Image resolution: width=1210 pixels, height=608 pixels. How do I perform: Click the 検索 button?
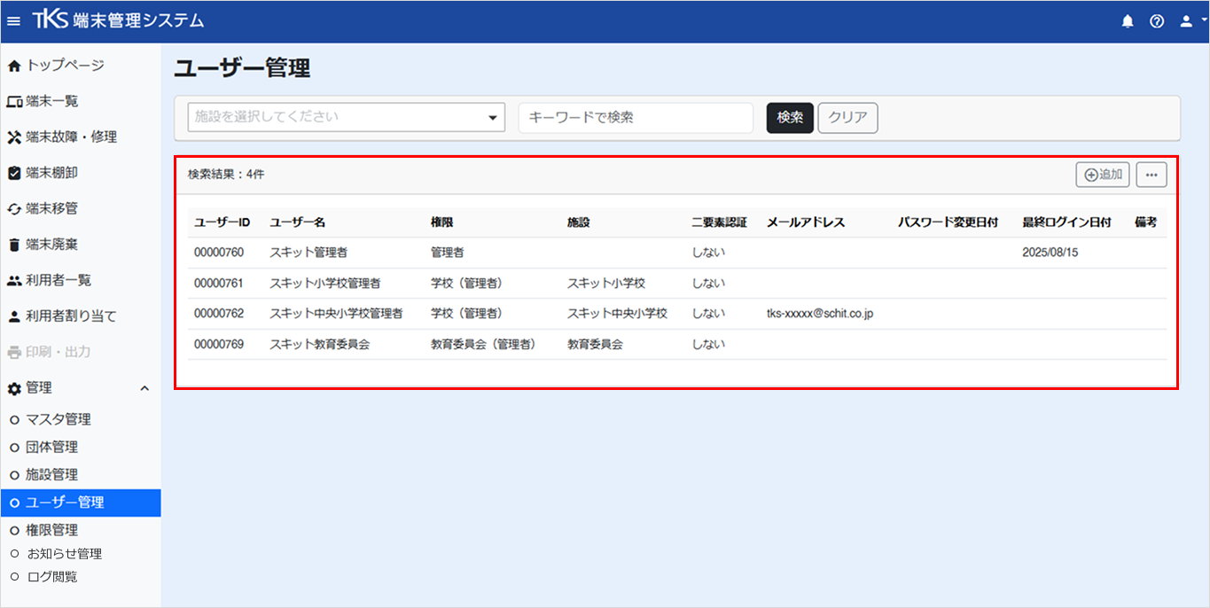790,118
